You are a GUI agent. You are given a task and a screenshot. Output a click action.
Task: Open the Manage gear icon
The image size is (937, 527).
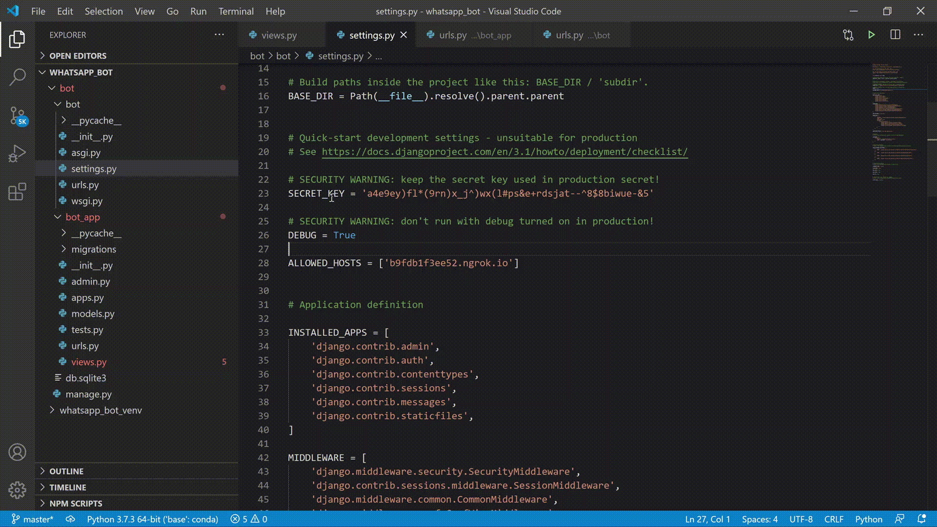(17, 490)
